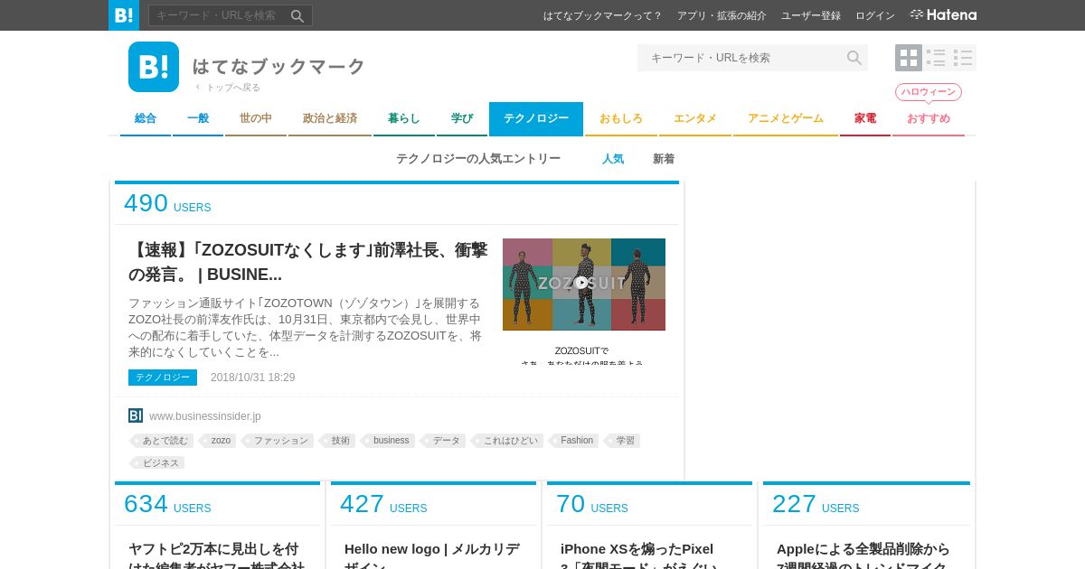1085x569 pixels.
Task: Open iPhone XSを煽ったPixel article
Action: [639, 555]
